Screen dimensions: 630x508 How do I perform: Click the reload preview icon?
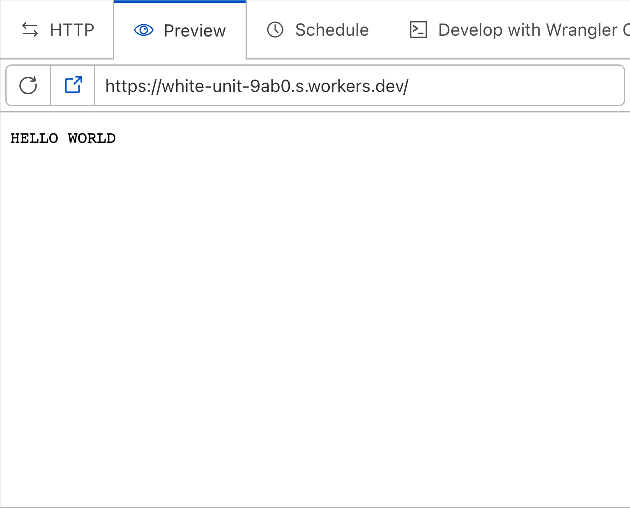point(28,85)
